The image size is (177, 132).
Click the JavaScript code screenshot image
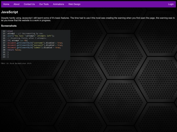coord(36,45)
